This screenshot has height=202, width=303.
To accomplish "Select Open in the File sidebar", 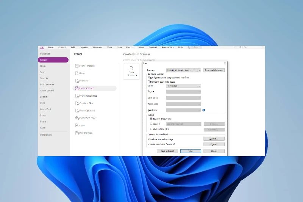I will [43, 66].
